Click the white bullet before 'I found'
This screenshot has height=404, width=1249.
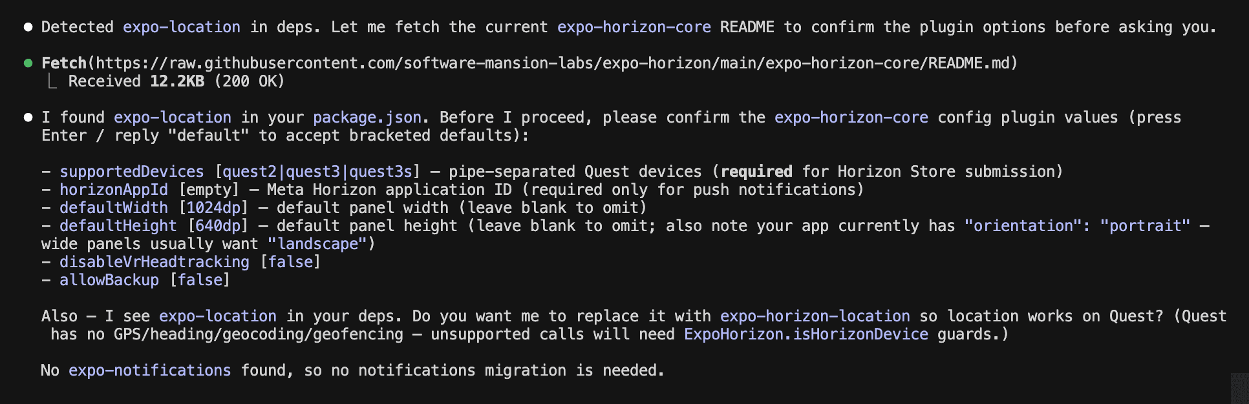(x=28, y=117)
